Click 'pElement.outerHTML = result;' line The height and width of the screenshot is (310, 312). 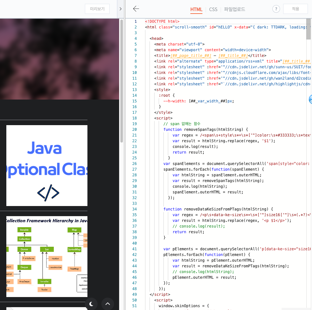[x=204, y=277]
